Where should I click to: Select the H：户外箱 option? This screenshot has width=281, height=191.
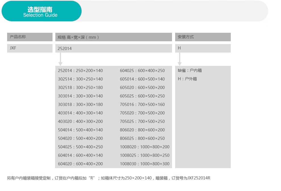pos(187,79)
